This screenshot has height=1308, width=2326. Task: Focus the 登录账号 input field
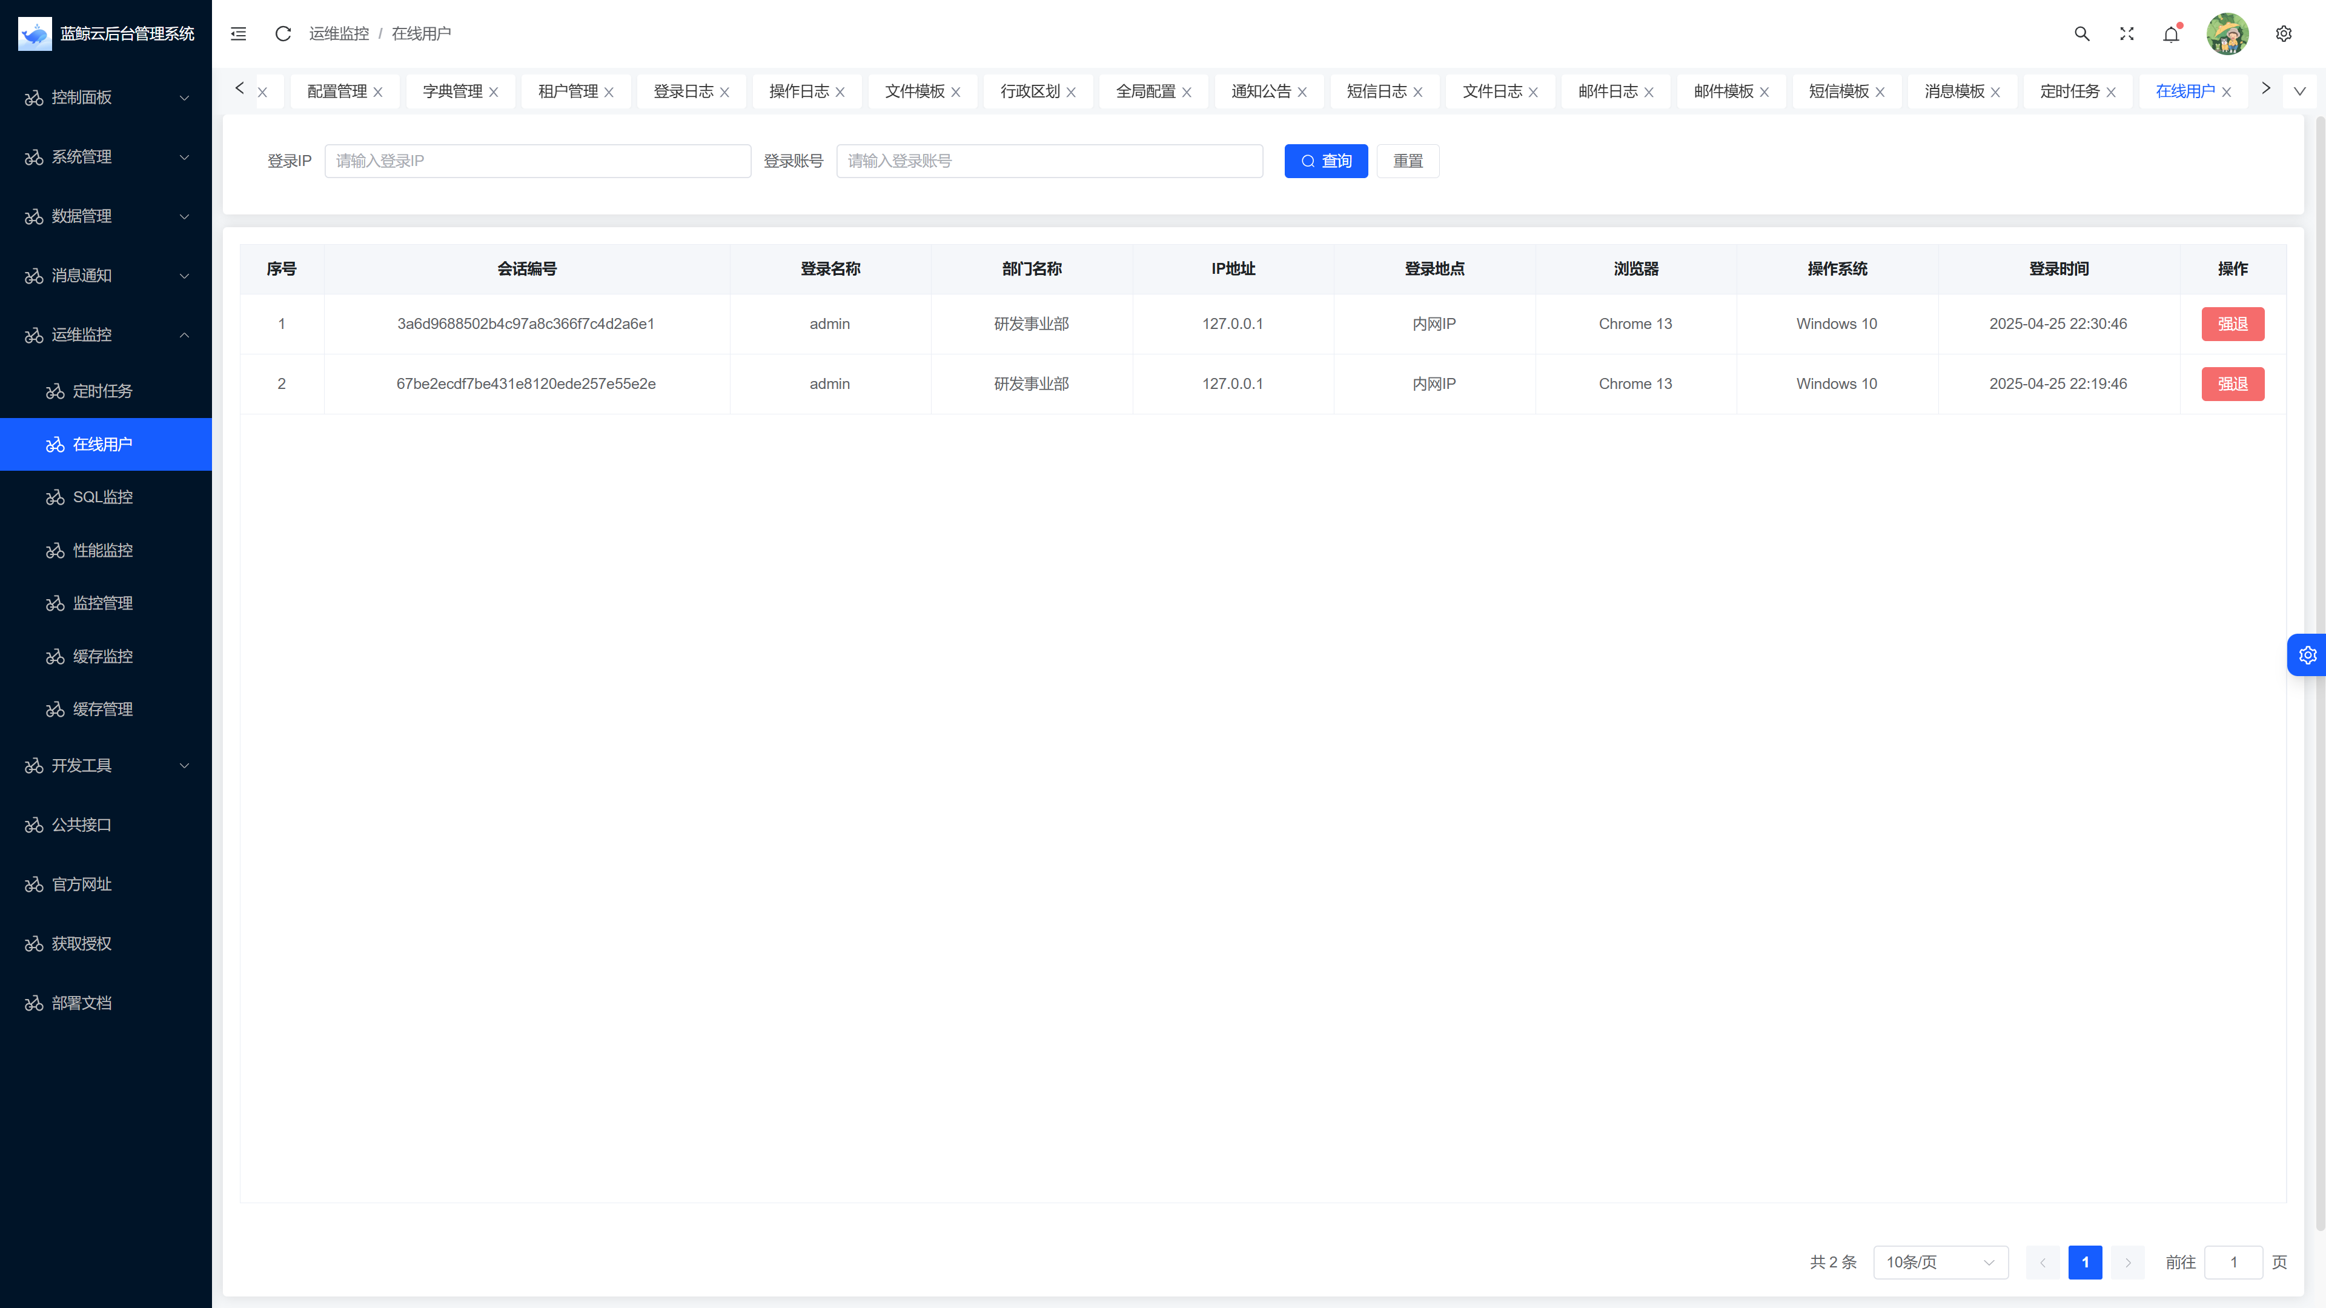[x=1049, y=161]
